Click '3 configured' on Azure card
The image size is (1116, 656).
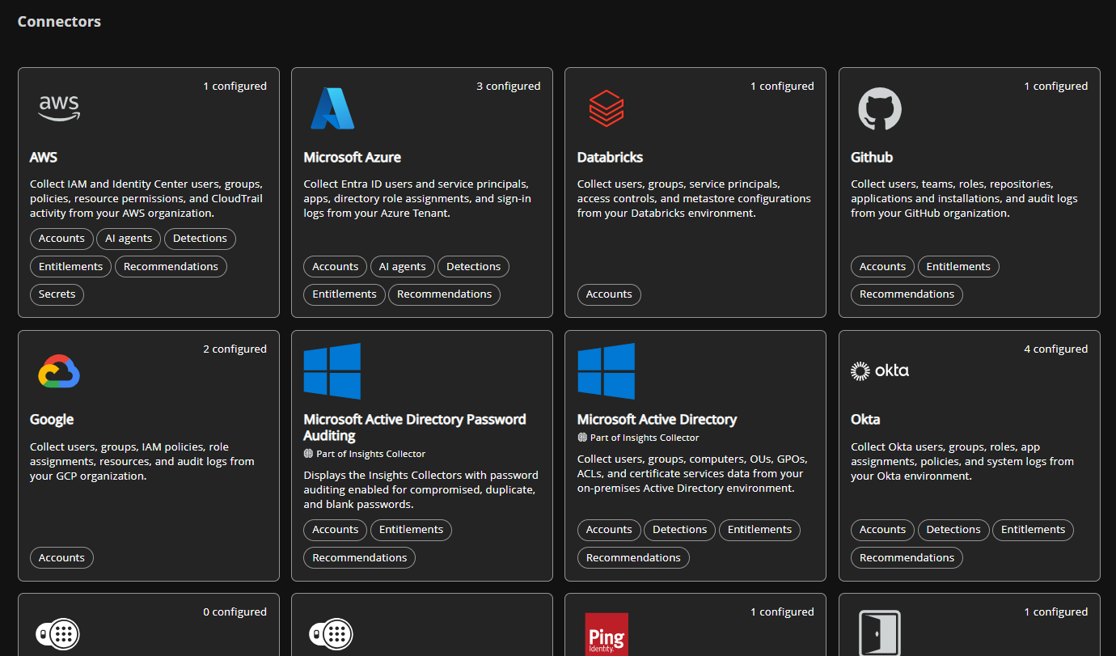pos(508,86)
